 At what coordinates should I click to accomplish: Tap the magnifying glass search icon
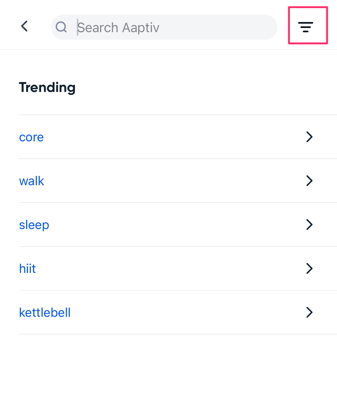coord(61,27)
